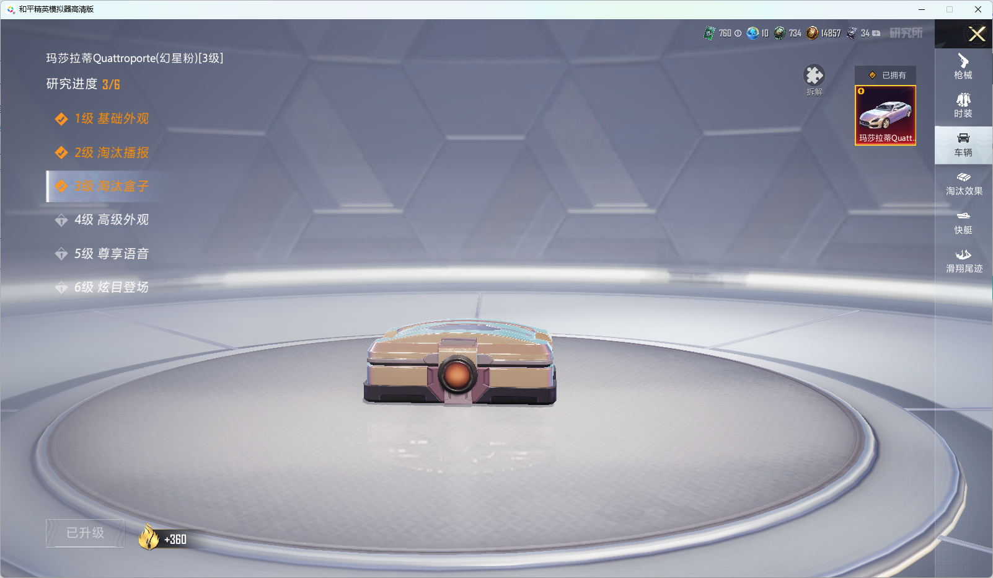Toggle the 已拥有 owned filter
This screenshot has height=578, width=993.
coord(886,75)
